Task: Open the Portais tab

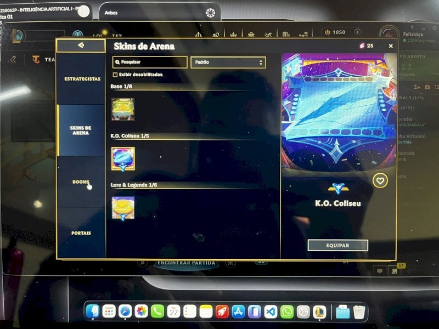Action: tap(81, 233)
